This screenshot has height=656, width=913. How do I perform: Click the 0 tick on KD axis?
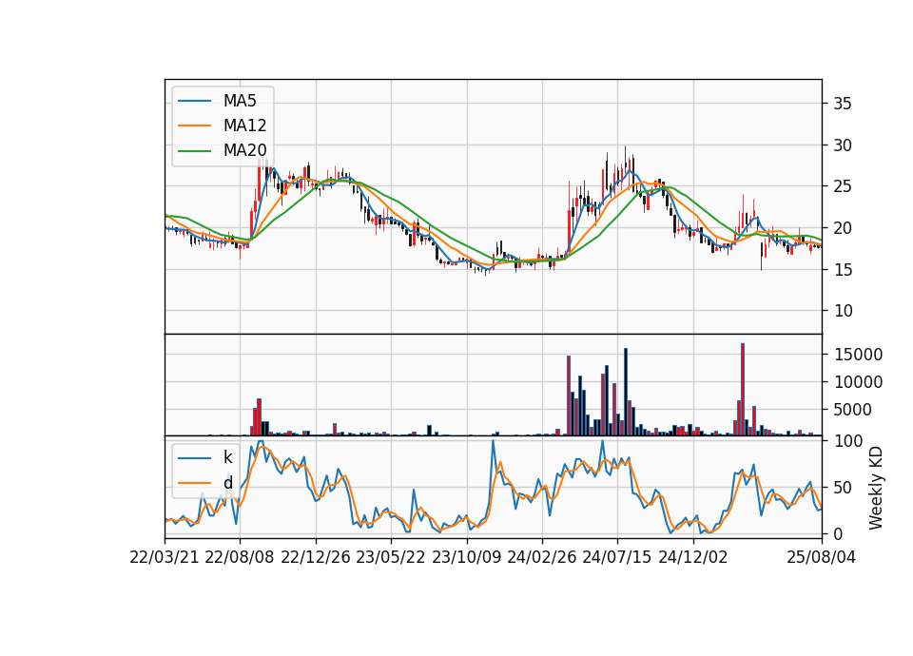pyautogui.click(x=838, y=533)
